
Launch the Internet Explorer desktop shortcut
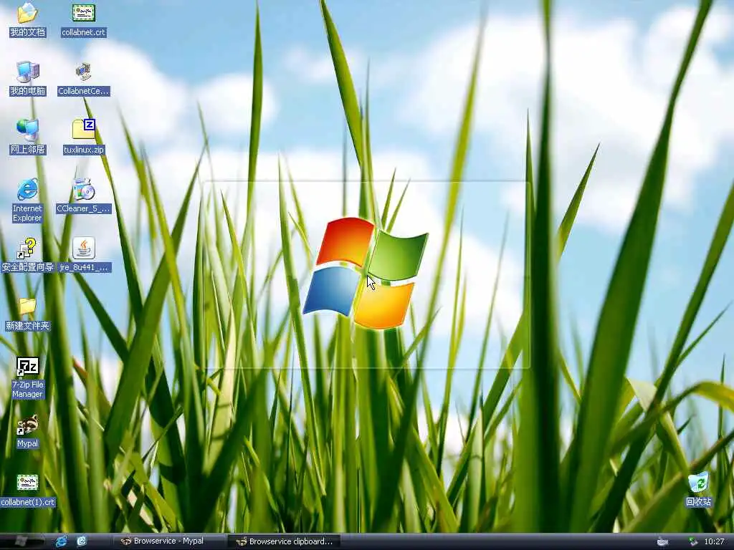[x=27, y=201]
